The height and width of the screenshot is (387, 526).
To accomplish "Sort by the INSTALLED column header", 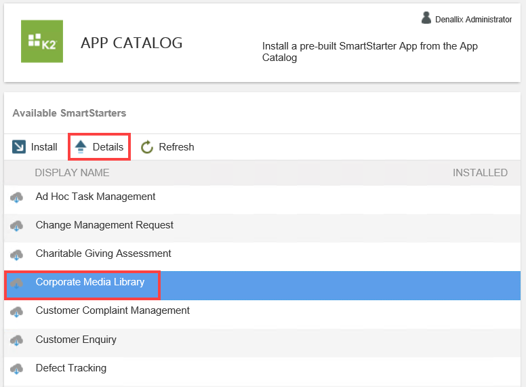I will (480, 173).
